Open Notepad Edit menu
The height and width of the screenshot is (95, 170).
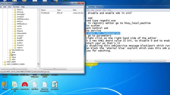click(92, 10)
